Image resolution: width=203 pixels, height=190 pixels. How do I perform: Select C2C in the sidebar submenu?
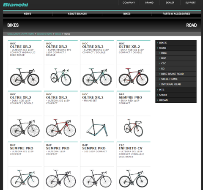tap(176, 63)
